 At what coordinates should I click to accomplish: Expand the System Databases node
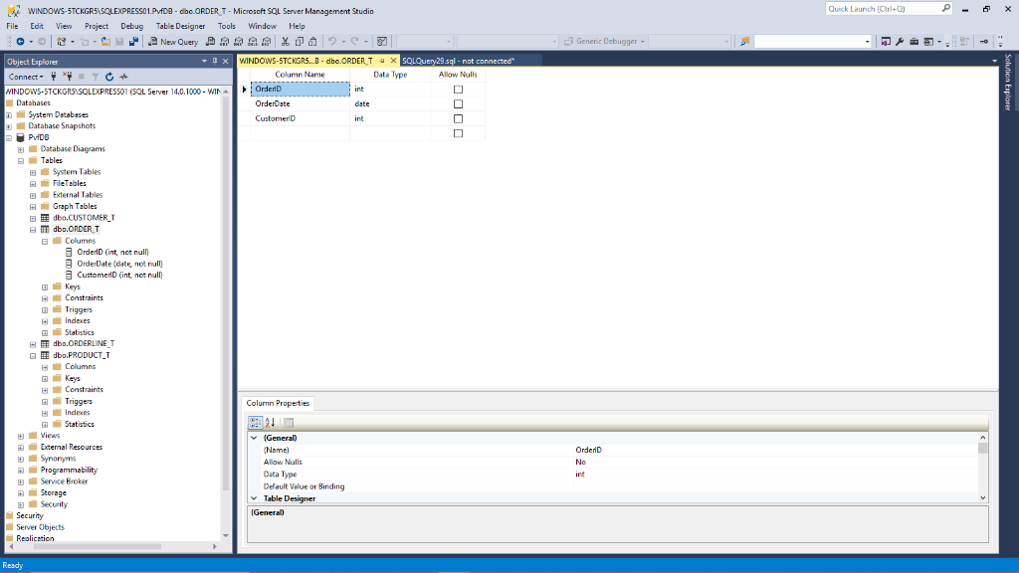pyautogui.click(x=9, y=115)
